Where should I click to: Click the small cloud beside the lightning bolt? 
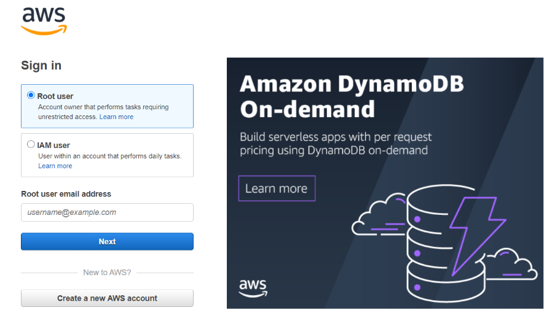coord(515,263)
